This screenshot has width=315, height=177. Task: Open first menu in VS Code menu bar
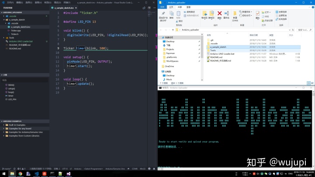point(10,3)
